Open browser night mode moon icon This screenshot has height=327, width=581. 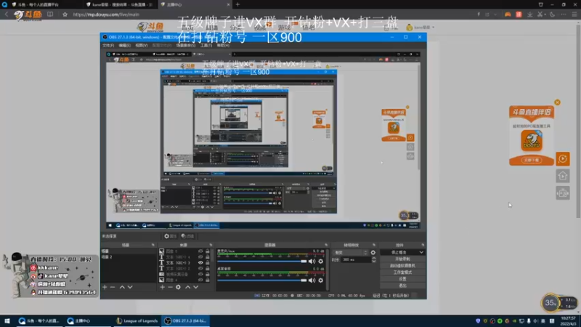click(x=553, y=15)
